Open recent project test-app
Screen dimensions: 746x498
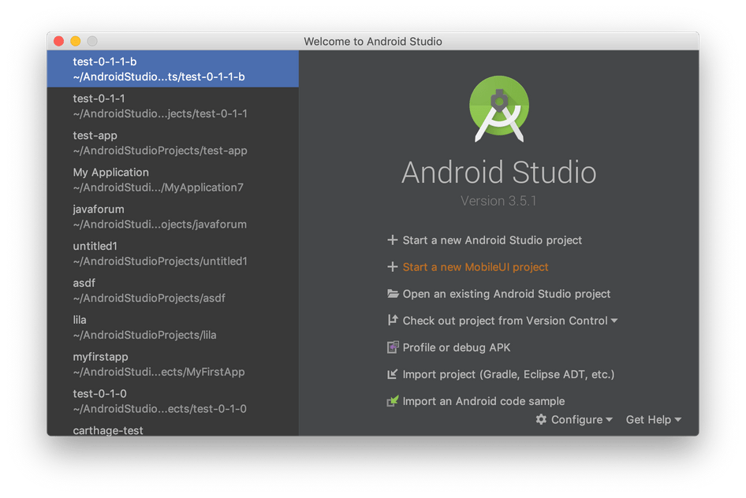point(173,143)
